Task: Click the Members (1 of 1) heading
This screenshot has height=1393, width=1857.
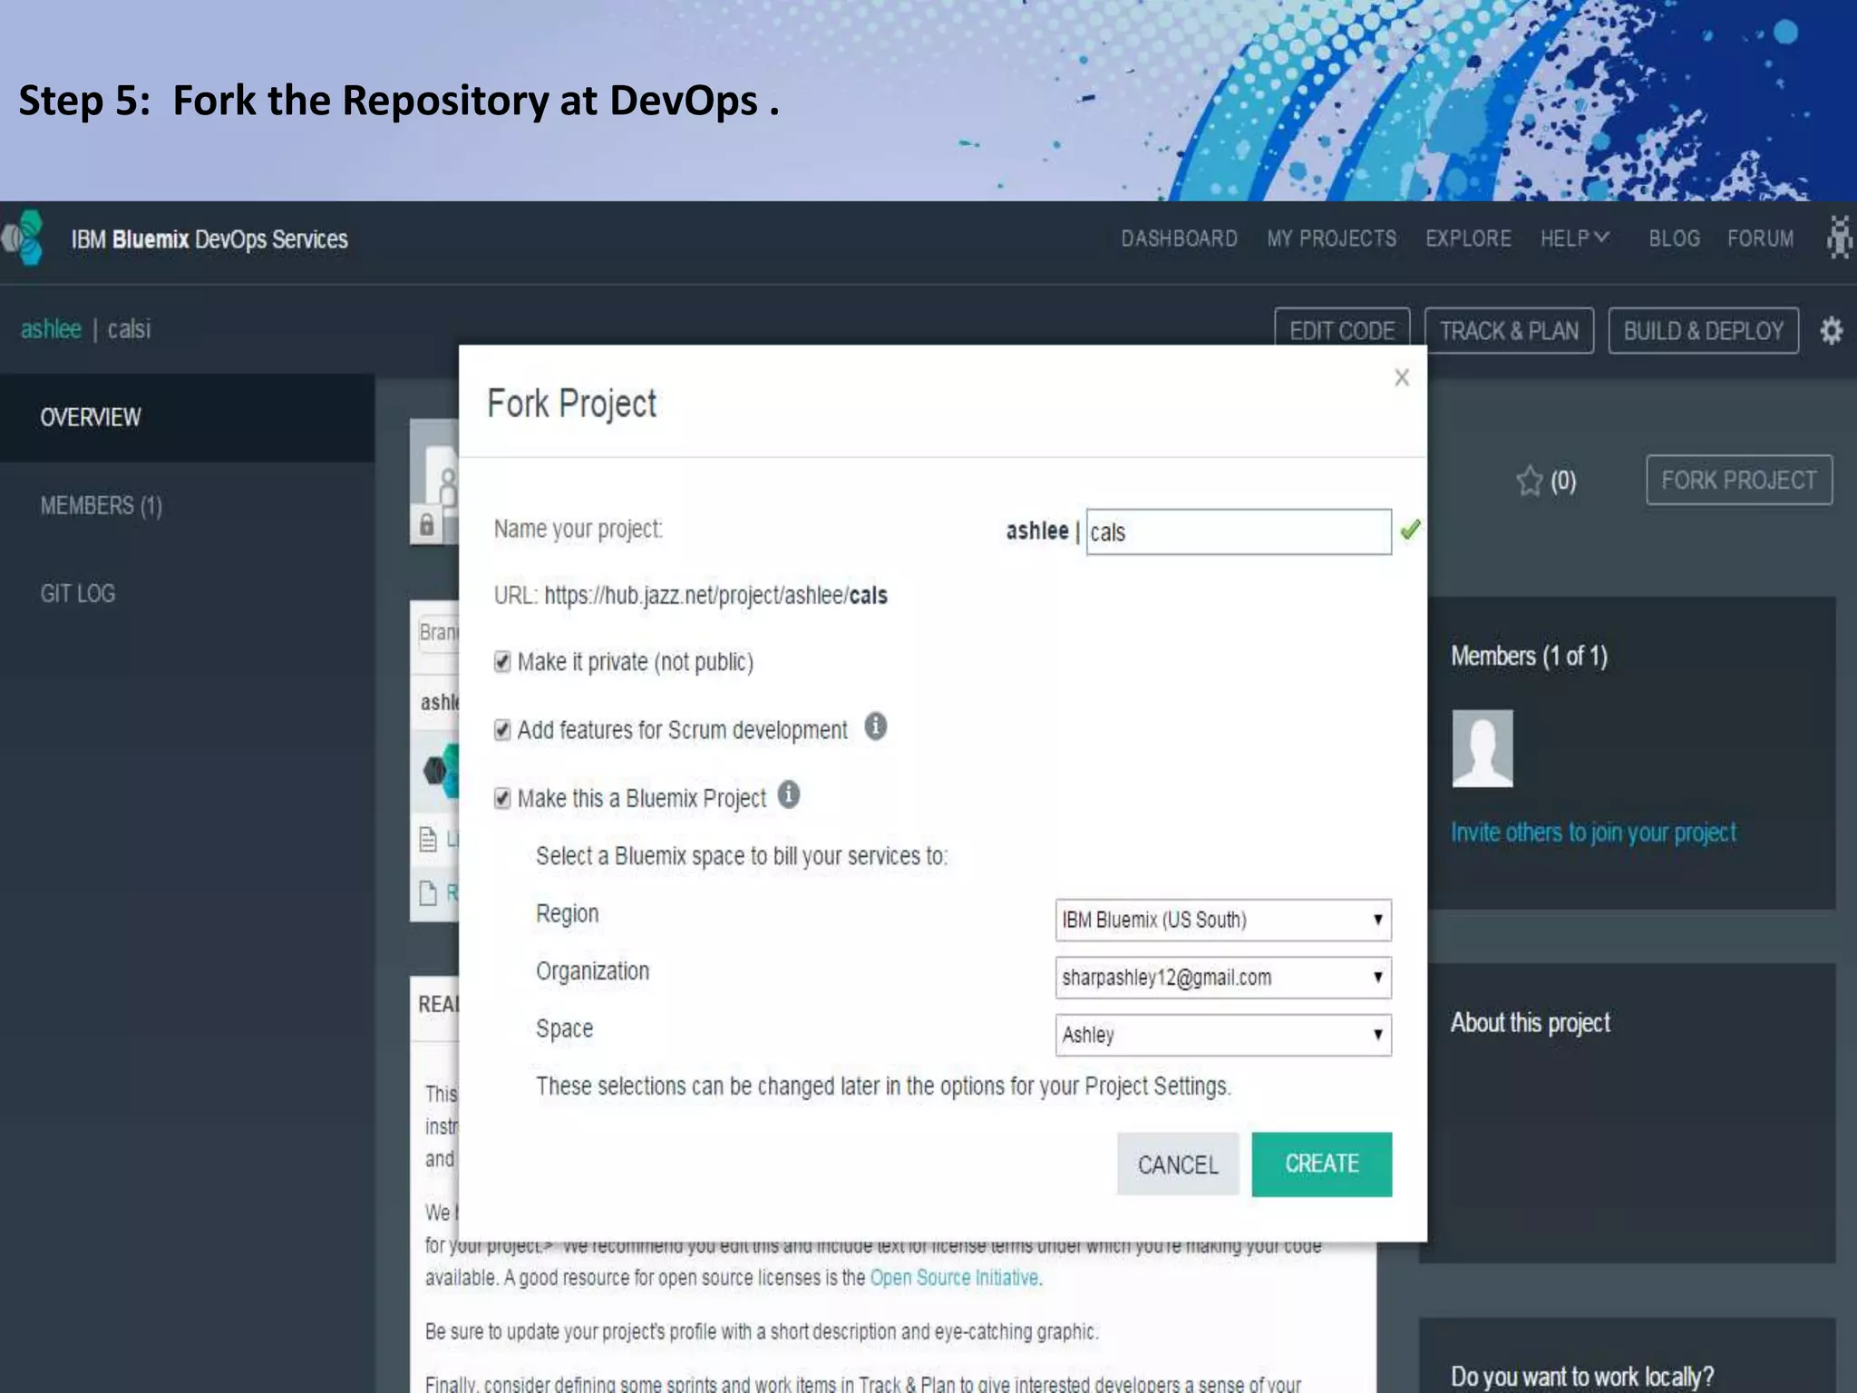Action: 1529,656
